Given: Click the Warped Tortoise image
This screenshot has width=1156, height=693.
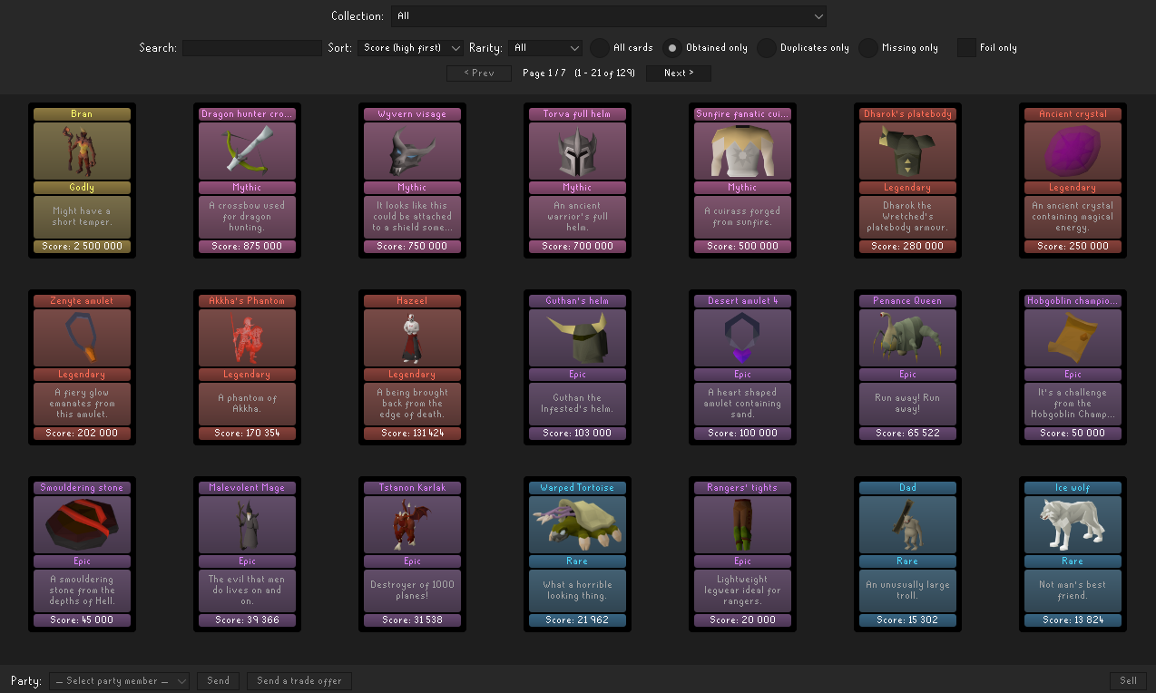Looking at the screenshot, I should pos(577,524).
